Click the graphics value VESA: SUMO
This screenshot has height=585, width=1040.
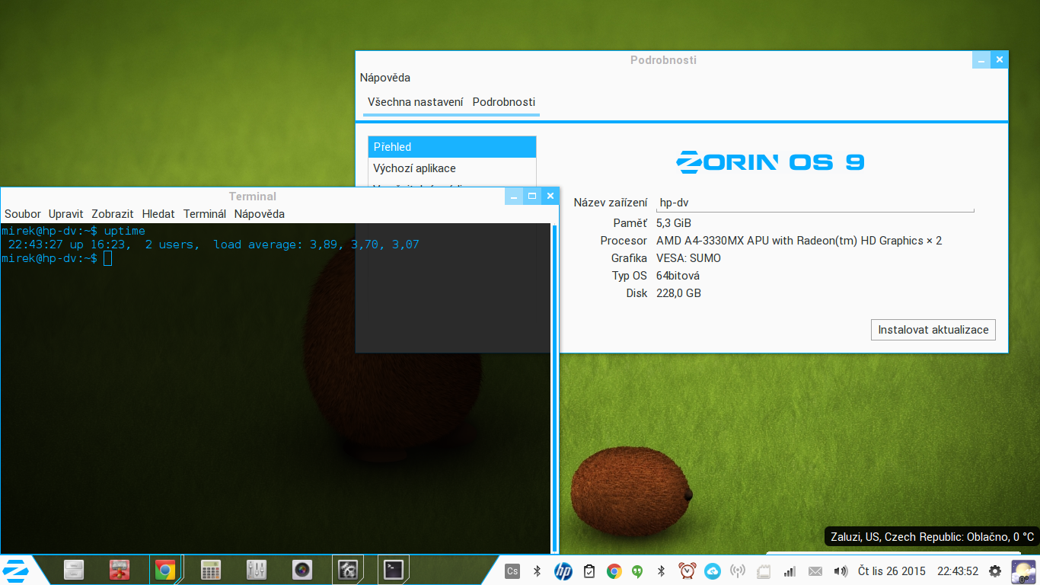688,258
